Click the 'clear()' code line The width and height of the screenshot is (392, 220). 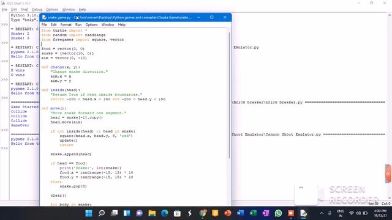pos(58,196)
